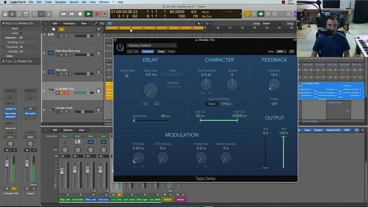Open the Factory Default preset dropdown

[151, 45]
